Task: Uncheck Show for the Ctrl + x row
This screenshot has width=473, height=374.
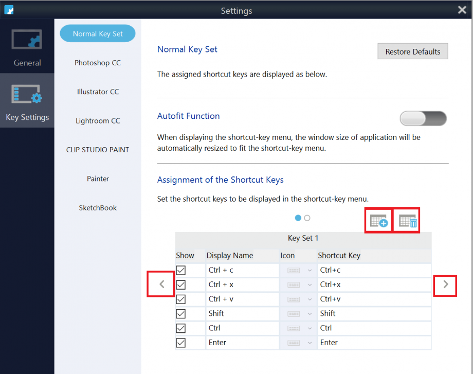Action: [180, 284]
